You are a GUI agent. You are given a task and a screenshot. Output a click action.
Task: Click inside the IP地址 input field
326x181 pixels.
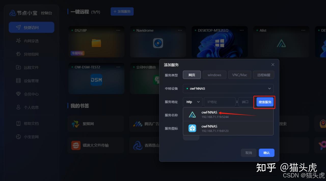coord(220,102)
